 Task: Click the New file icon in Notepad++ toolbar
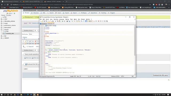41,21
